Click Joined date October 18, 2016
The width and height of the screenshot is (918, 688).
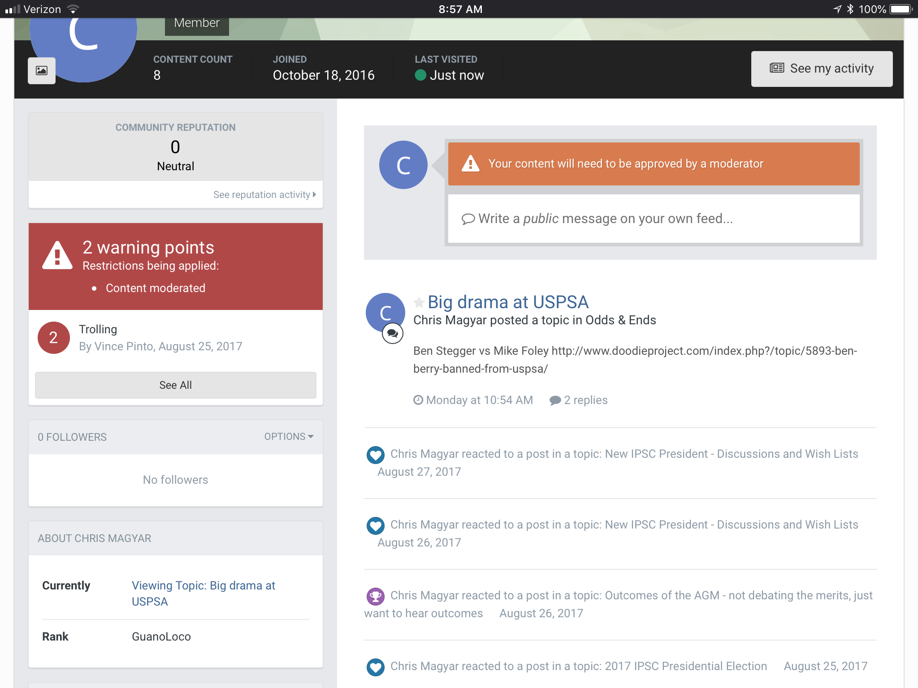point(324,75)
